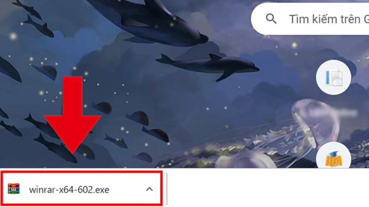Click the small dolphin beneath the large one
This screenshot has height=207, width=369.
click(x=207, y=66)
